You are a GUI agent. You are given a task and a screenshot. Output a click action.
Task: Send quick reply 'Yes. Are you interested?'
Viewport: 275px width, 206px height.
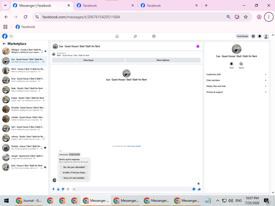(x=74, y=167)
